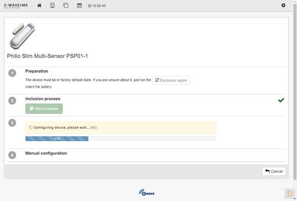
Task: Click the 41% progress bar
Action: pos(121,139)
